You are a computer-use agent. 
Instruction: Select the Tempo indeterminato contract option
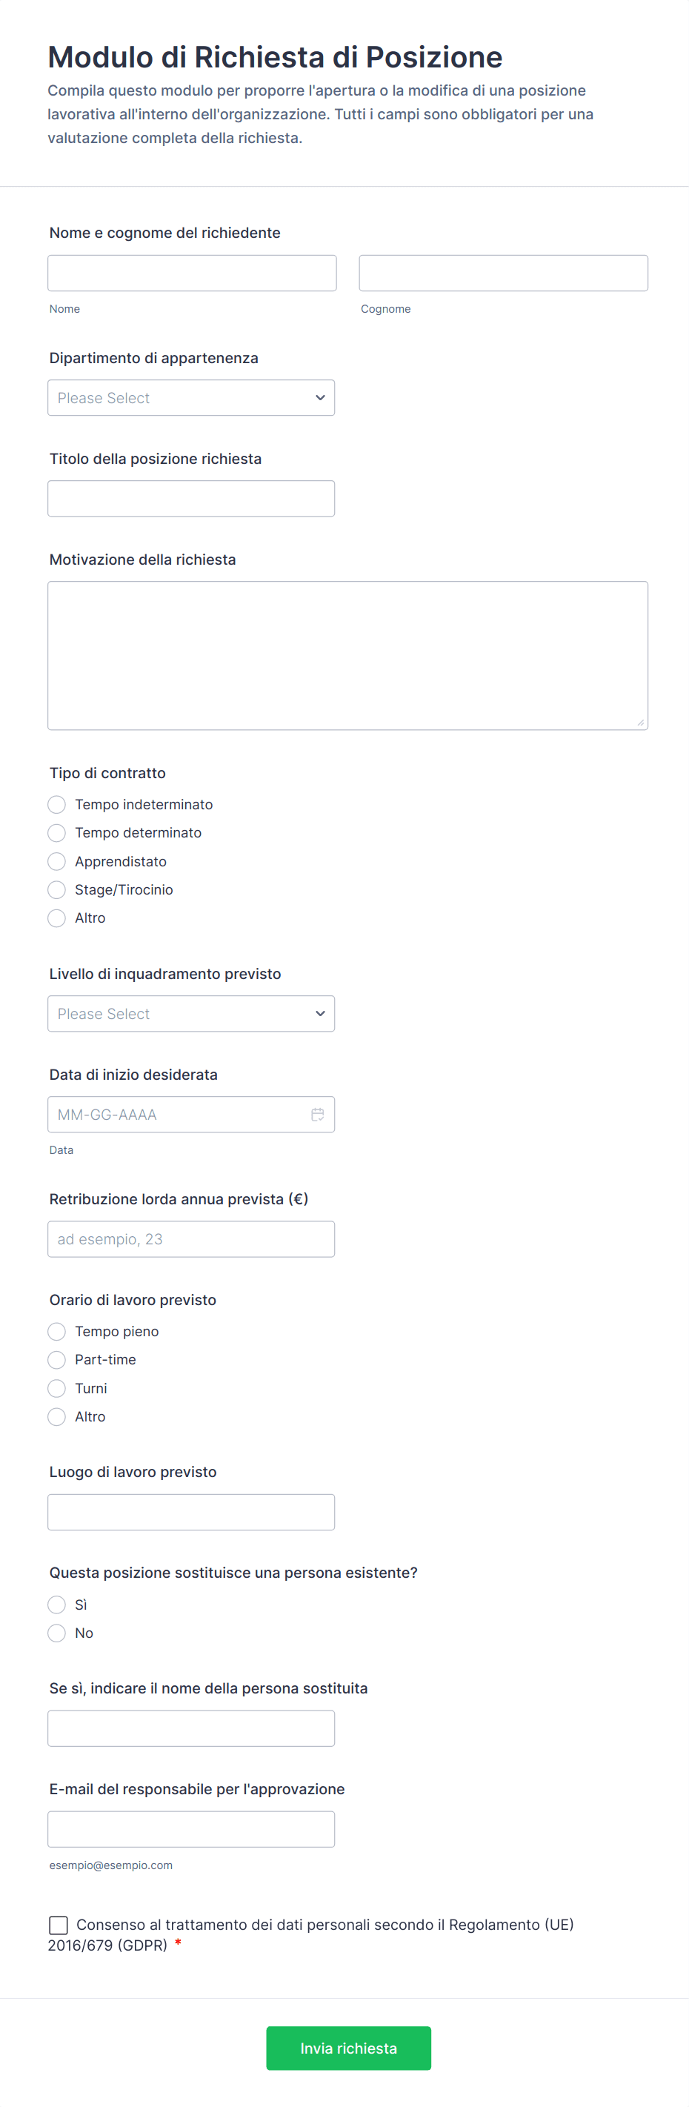[x=56, y=805]
